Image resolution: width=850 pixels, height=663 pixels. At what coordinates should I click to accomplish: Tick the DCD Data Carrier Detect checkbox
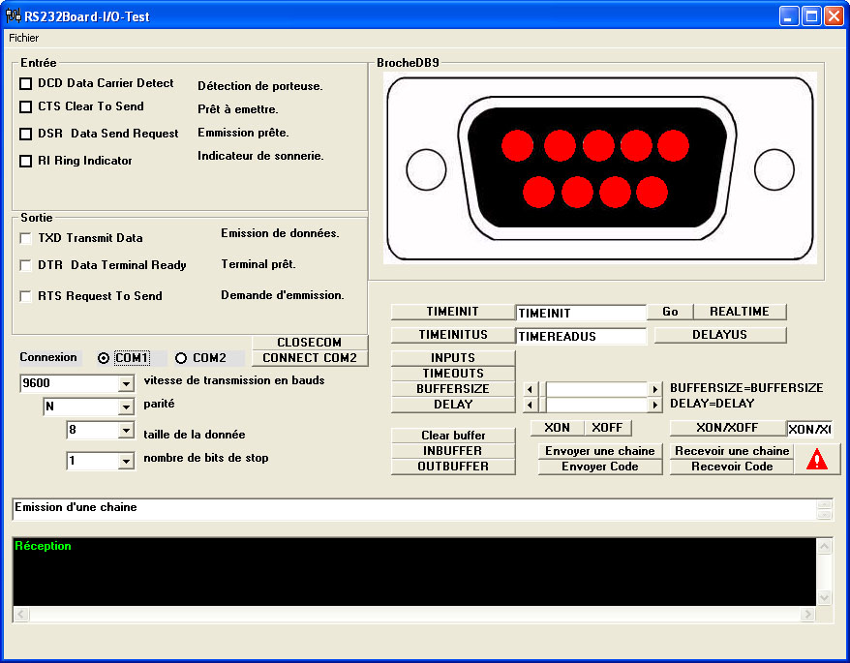tap(25, 83)
